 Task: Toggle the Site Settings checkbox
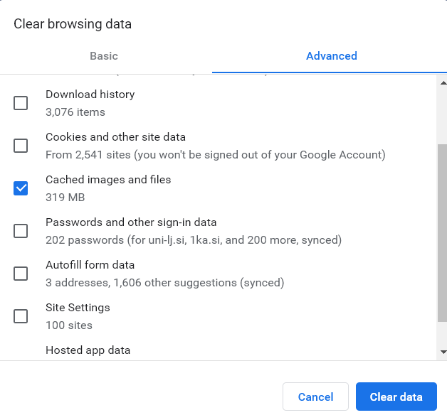(x=21, y=316)
